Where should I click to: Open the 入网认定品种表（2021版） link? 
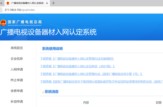[x=78, y=66]
